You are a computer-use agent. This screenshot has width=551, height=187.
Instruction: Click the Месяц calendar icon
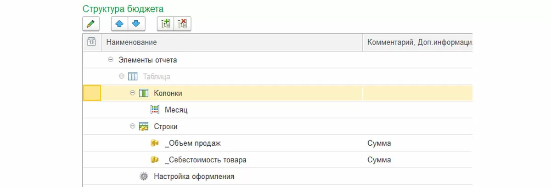click(x=155, y=110)
